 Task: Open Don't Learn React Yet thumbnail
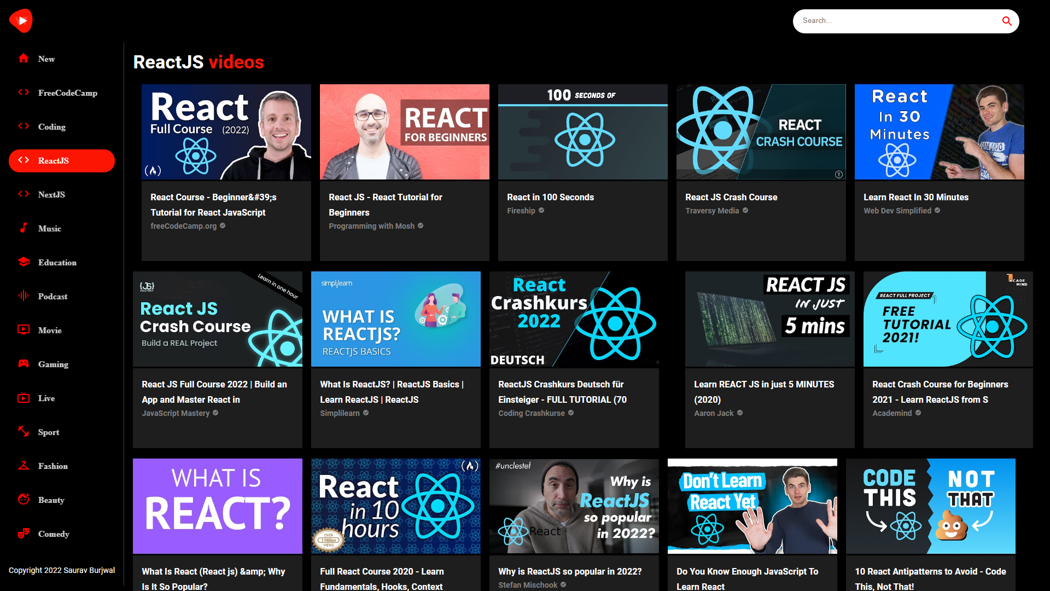click(752, 506)
